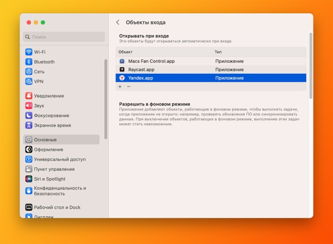Select the Yandex.app icon in list
Viewport: 333px width, 244px height.
coord(122,78)
